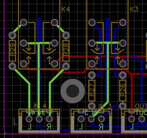
Task: Click the lower pad of resistor R29
Action: [x=13, y=66]
